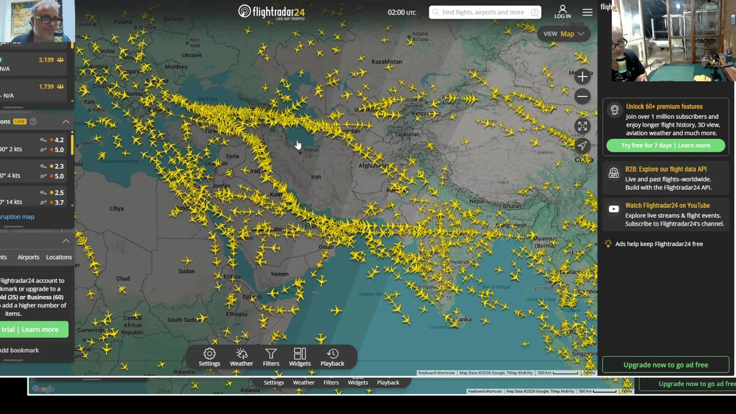The image size is (736, 414).
Task: Click the search flights, airports field
Action: pyautogui.click(x=485, y=12)
